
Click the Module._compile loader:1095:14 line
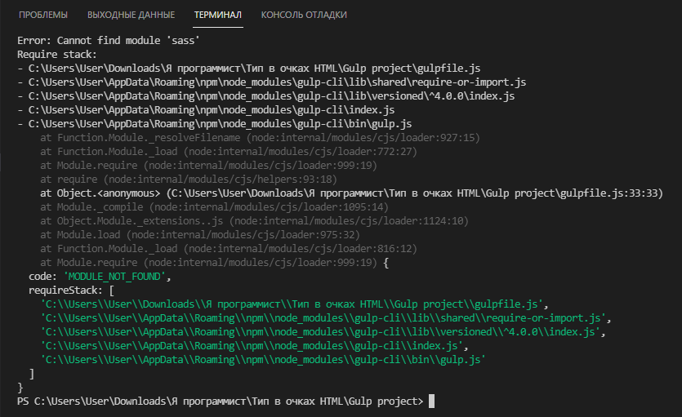click(214, 207)
